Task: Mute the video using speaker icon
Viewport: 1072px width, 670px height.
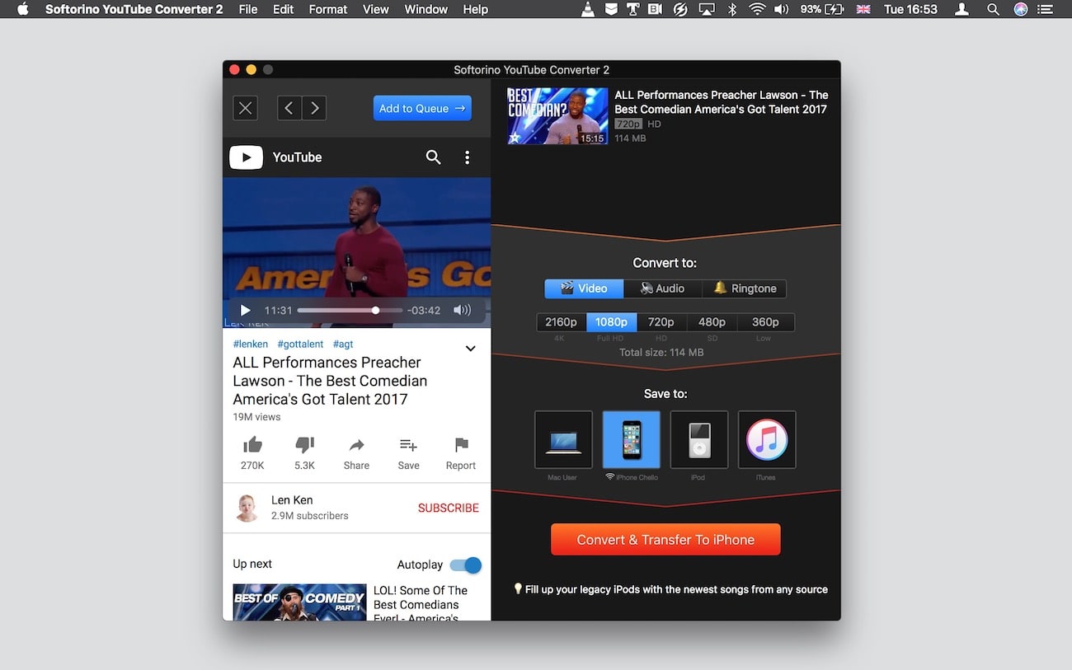Action: click(x=462, y=311)
